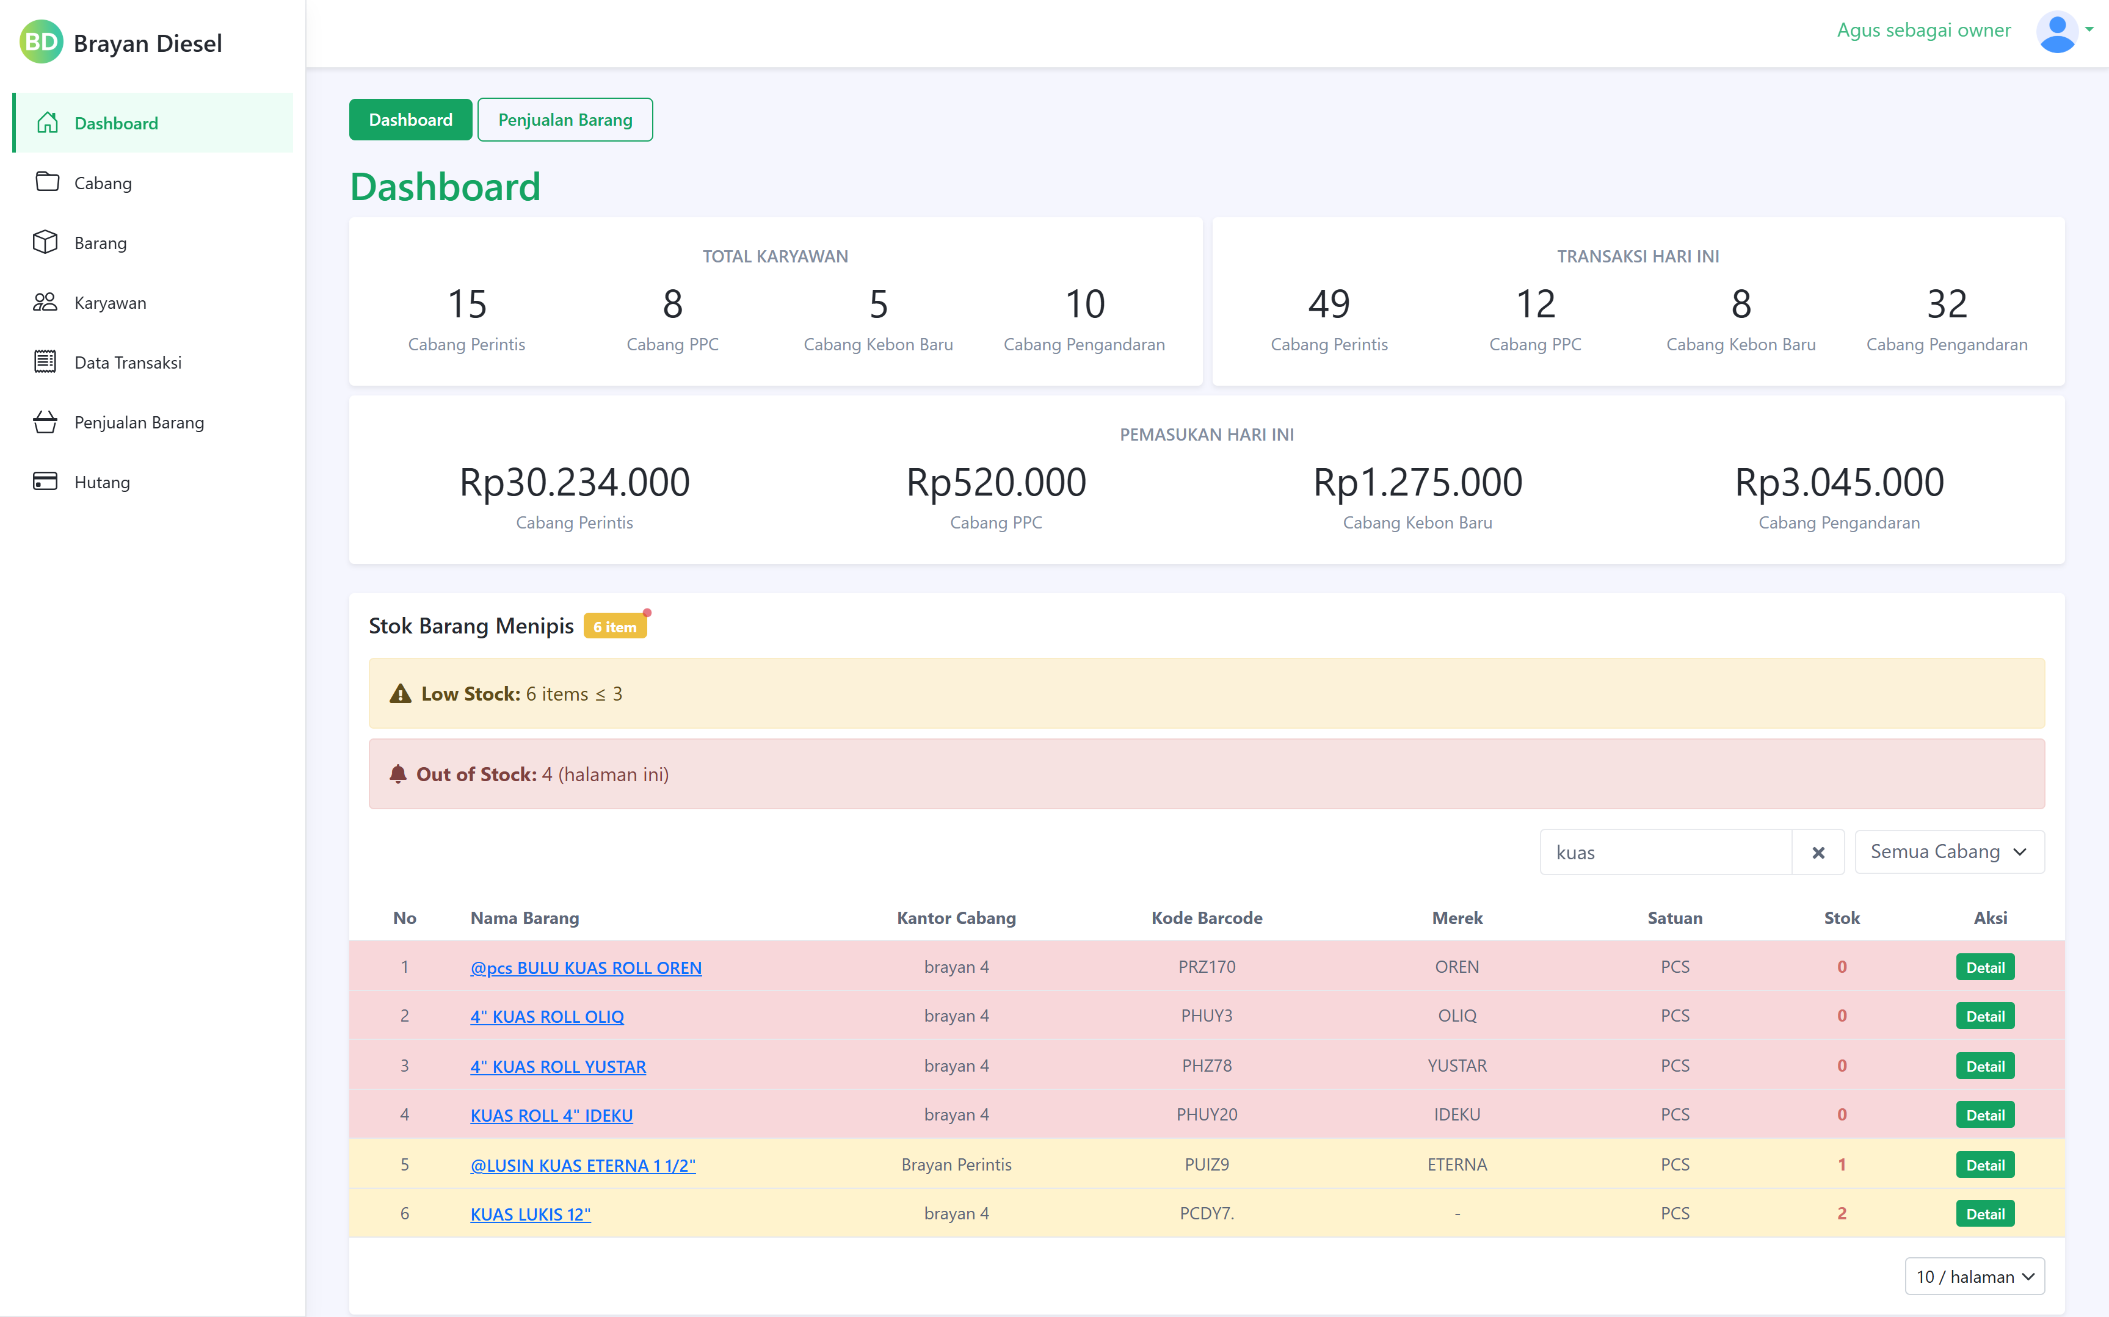
Task: Open Cabang in the sidebar menu
Action: pos(153,182)
